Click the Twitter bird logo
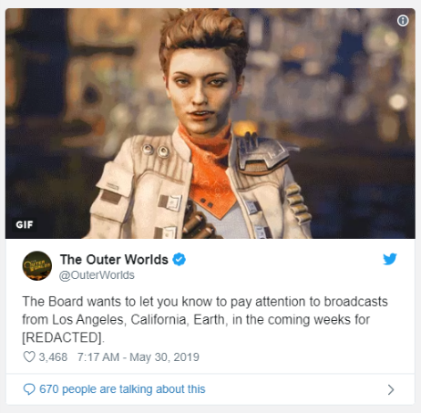421x413 pixels. pos(390,259)
